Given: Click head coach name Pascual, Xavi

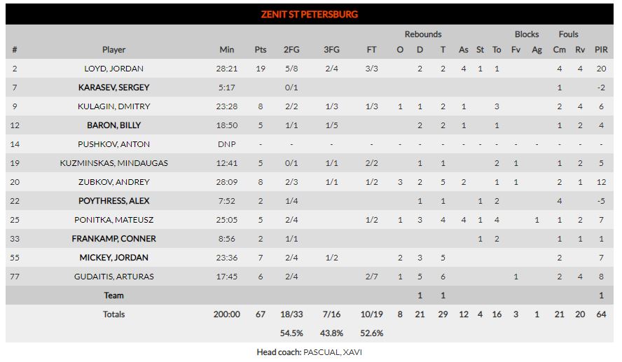Looking at the screenshot, I should [x=333, y=352].
